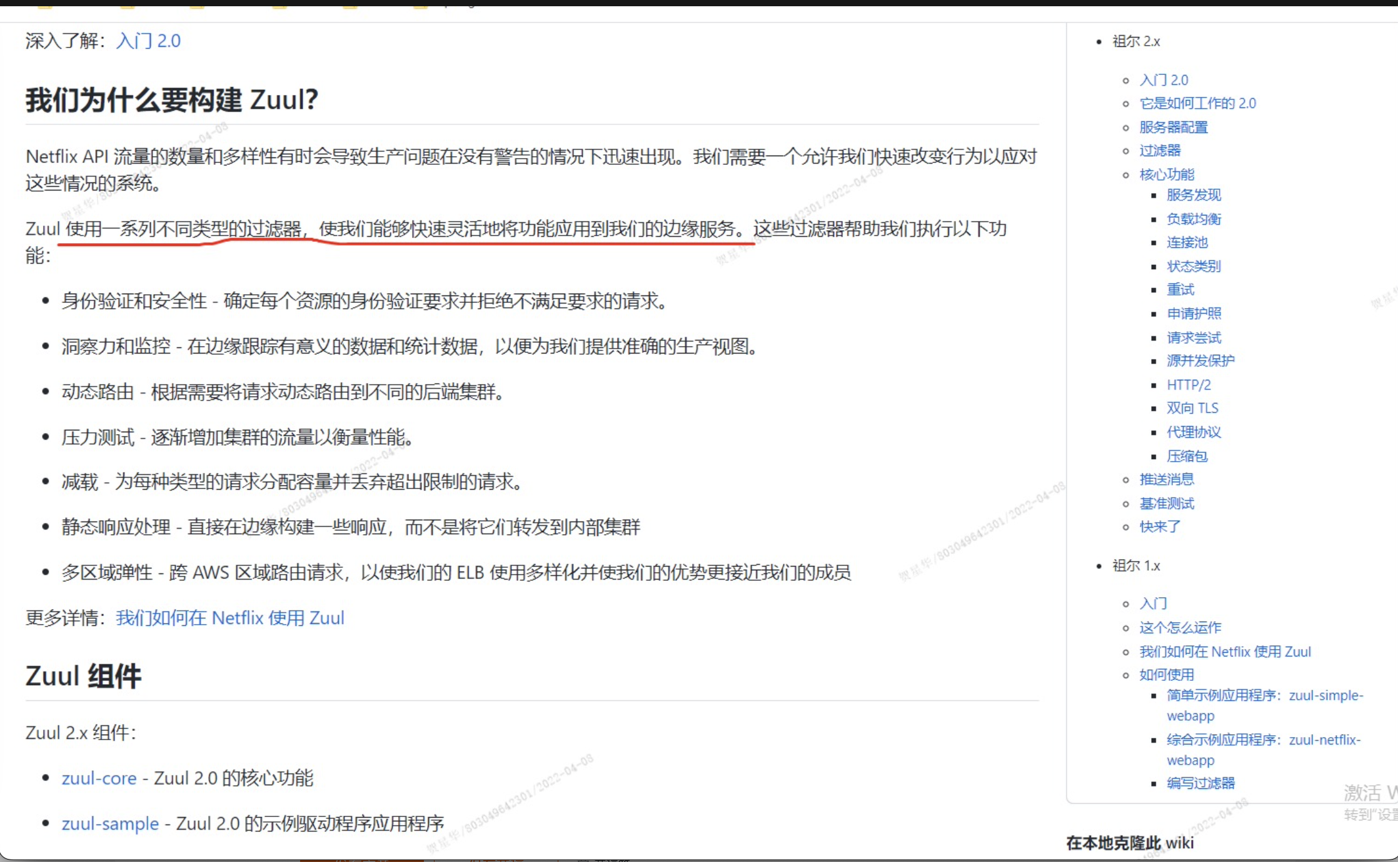Screen dimensions: 1398x862
Task: Open sidebar link 快来了
Action: (x=1160, y=527)
